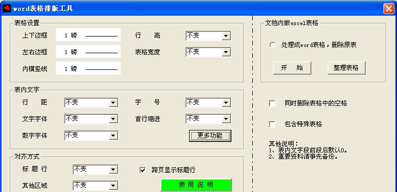The width and height of the screenshot is (397, 192).
Task: Close the word表格排版工具 window
Action: pos(389,8)
